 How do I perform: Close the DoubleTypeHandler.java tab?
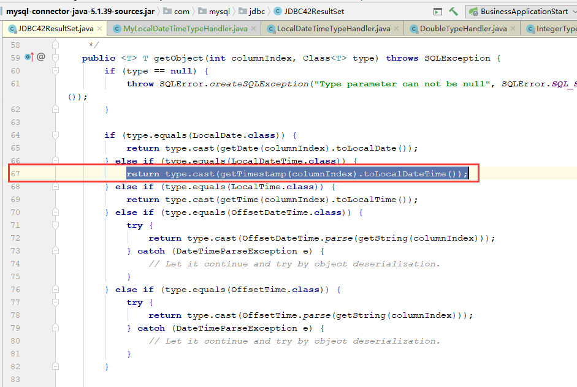tap(513, 29)
